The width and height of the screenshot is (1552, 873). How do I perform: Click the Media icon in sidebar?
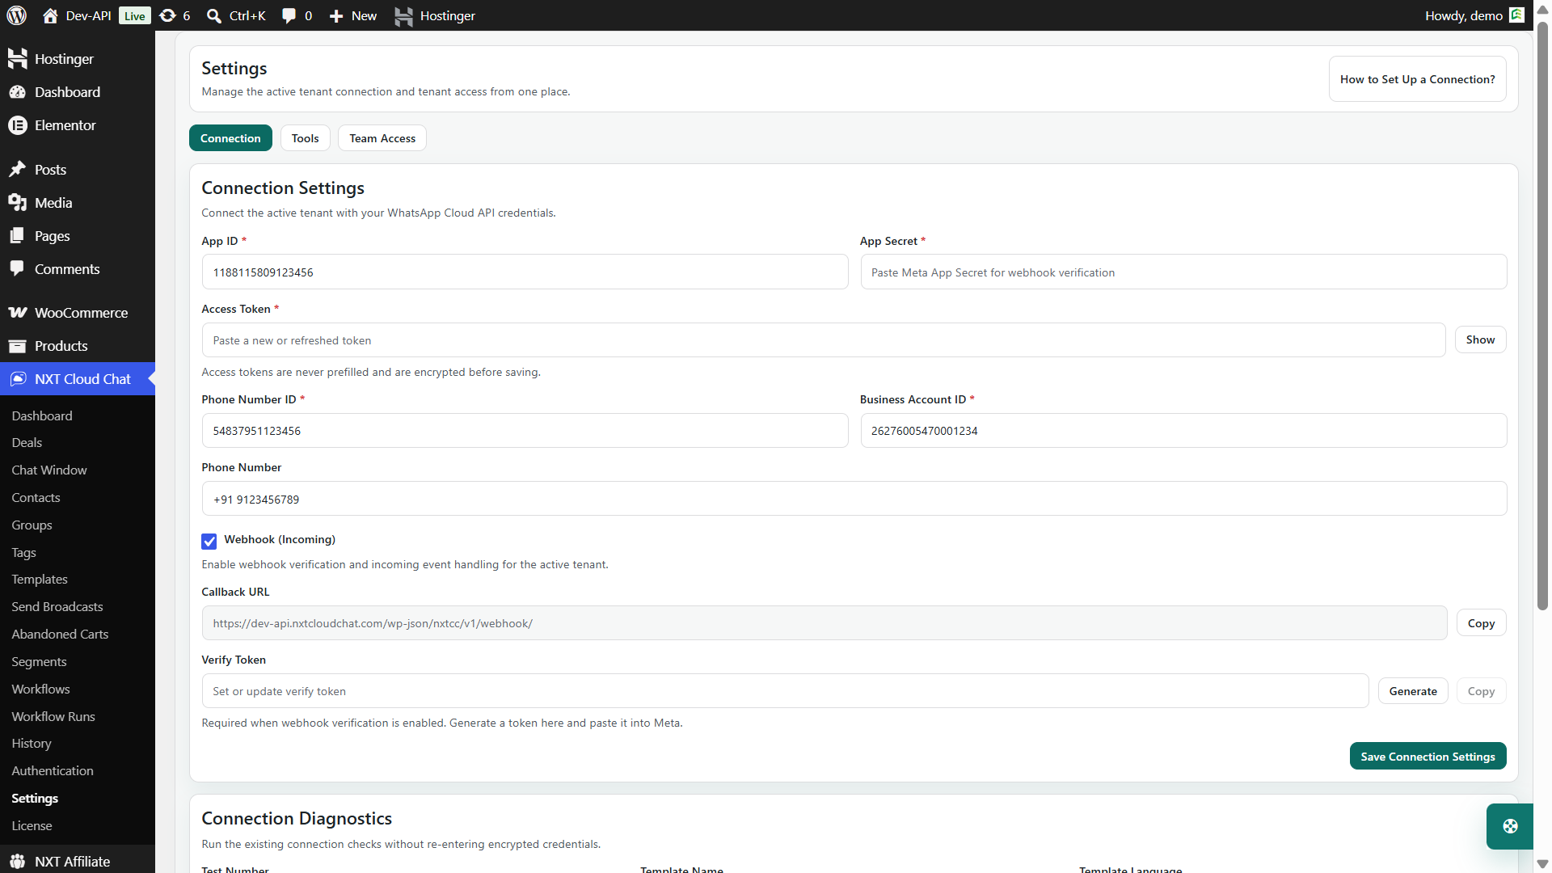[18, 202]
